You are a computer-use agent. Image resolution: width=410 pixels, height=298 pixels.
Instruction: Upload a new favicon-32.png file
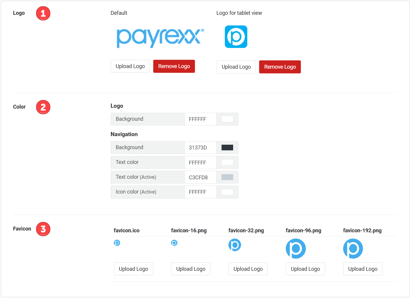(x=248, y=269)
